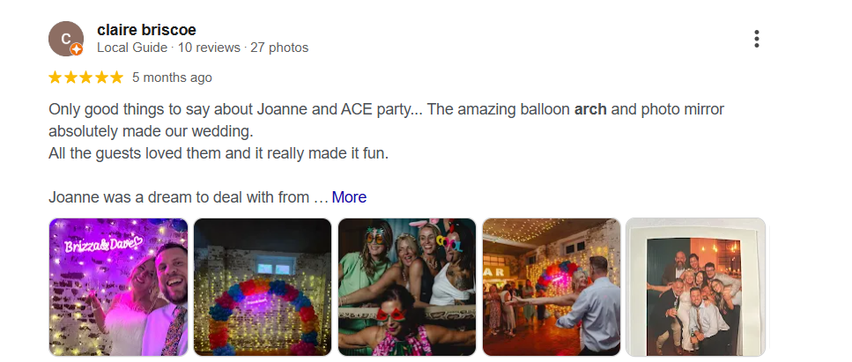
Task: Open reviewer name claire briscoe
Action: [146, 30]
